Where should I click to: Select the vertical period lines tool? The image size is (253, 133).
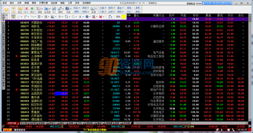(46, 17)
